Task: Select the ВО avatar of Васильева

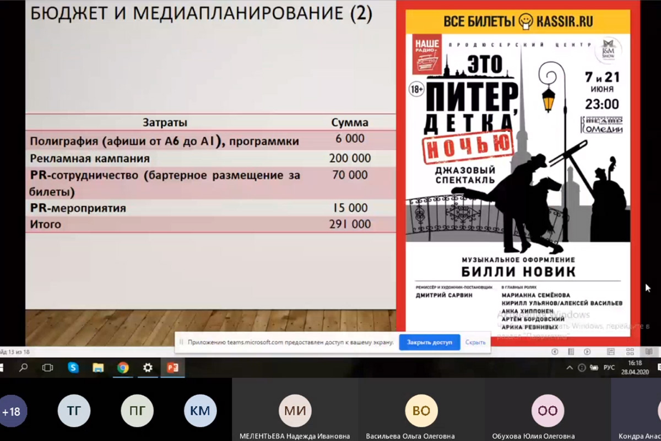Action: click(x=421, y=411)
